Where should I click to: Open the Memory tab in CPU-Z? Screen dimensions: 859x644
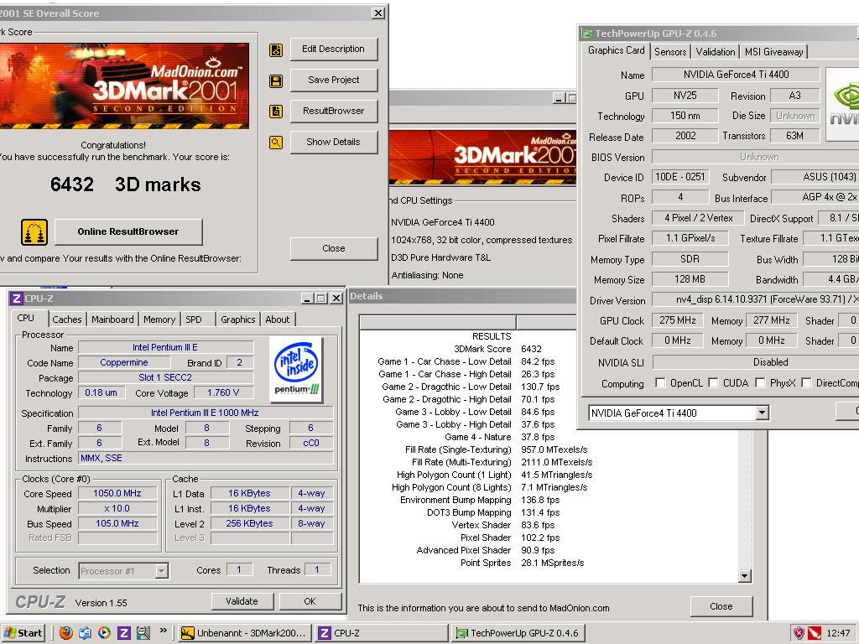click(x=159, y=319)
